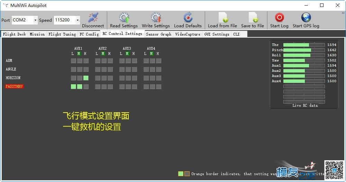Maximize the MultiWii Autopilot window
Viewport: 346px width, 182px height.
coord(322,5)
